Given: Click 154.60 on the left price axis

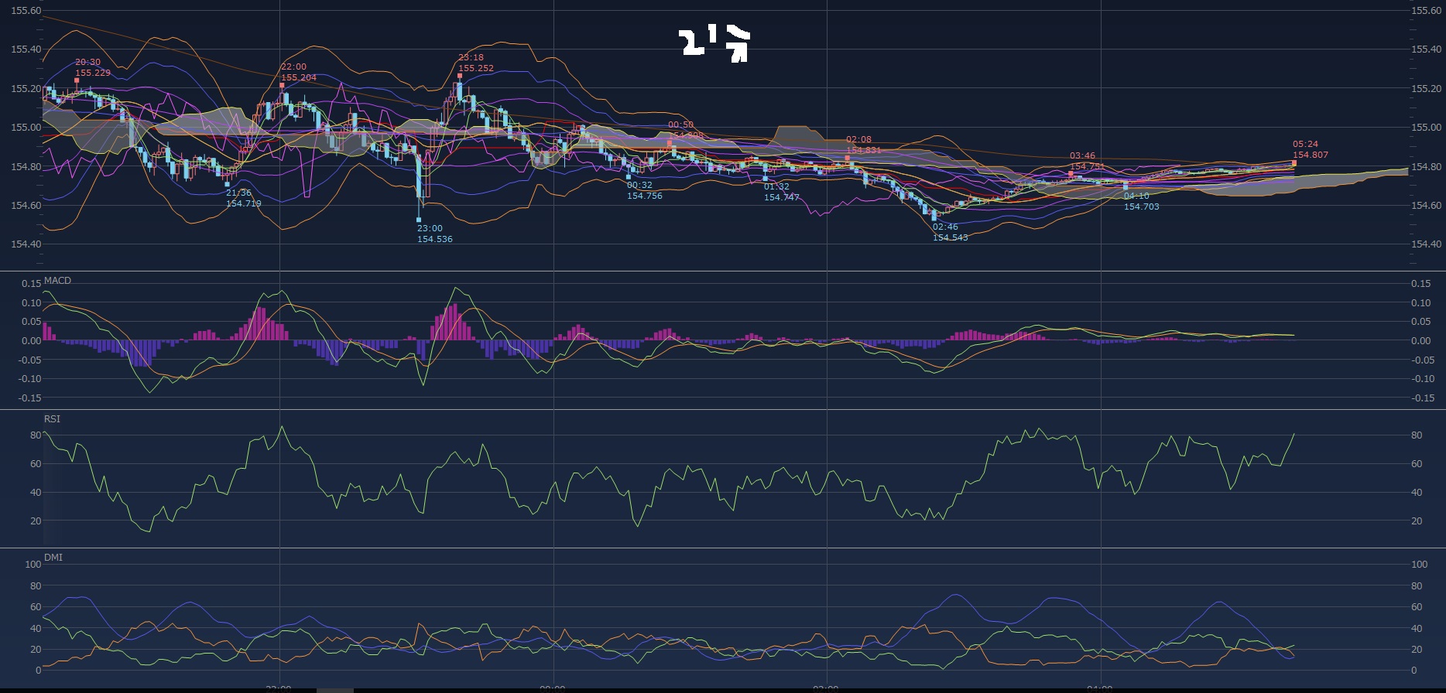Looking at the screenshot, I should [x=26, y=205].
